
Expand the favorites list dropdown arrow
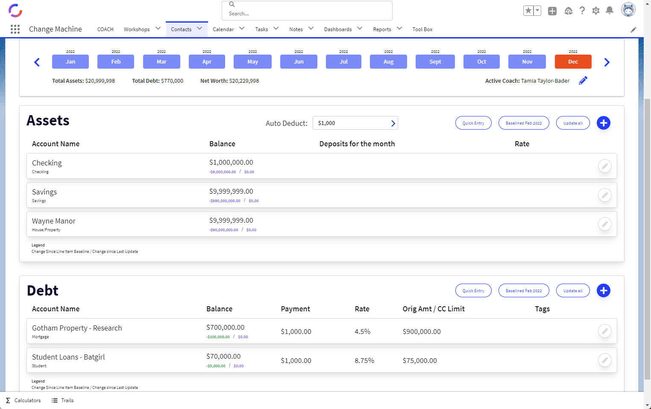[x=537, y=11]
